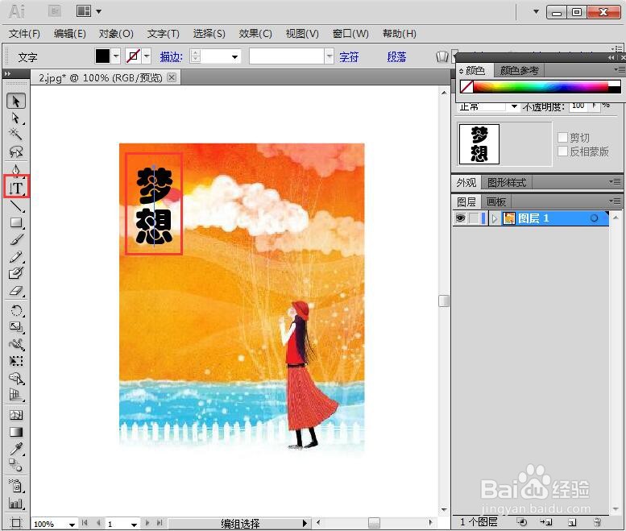Select the Paintbrush tool
The image size is (626, 531).
pyautogui.click(x=16, y=239)
